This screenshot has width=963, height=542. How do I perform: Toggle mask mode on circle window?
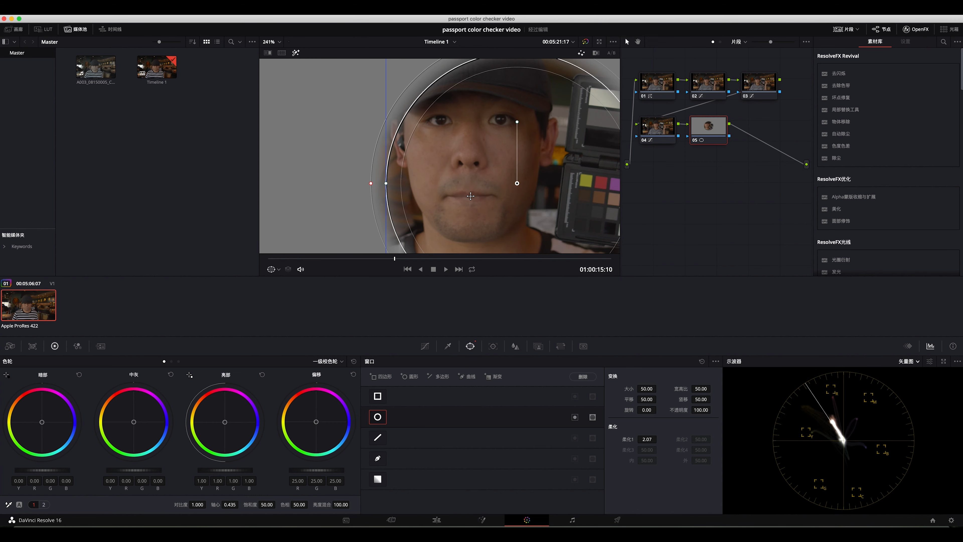tap(593, 417)
